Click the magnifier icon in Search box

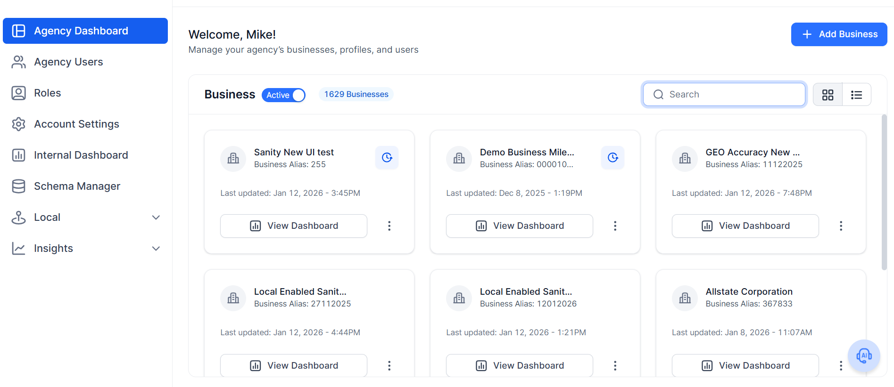click(x=658, y=95)
